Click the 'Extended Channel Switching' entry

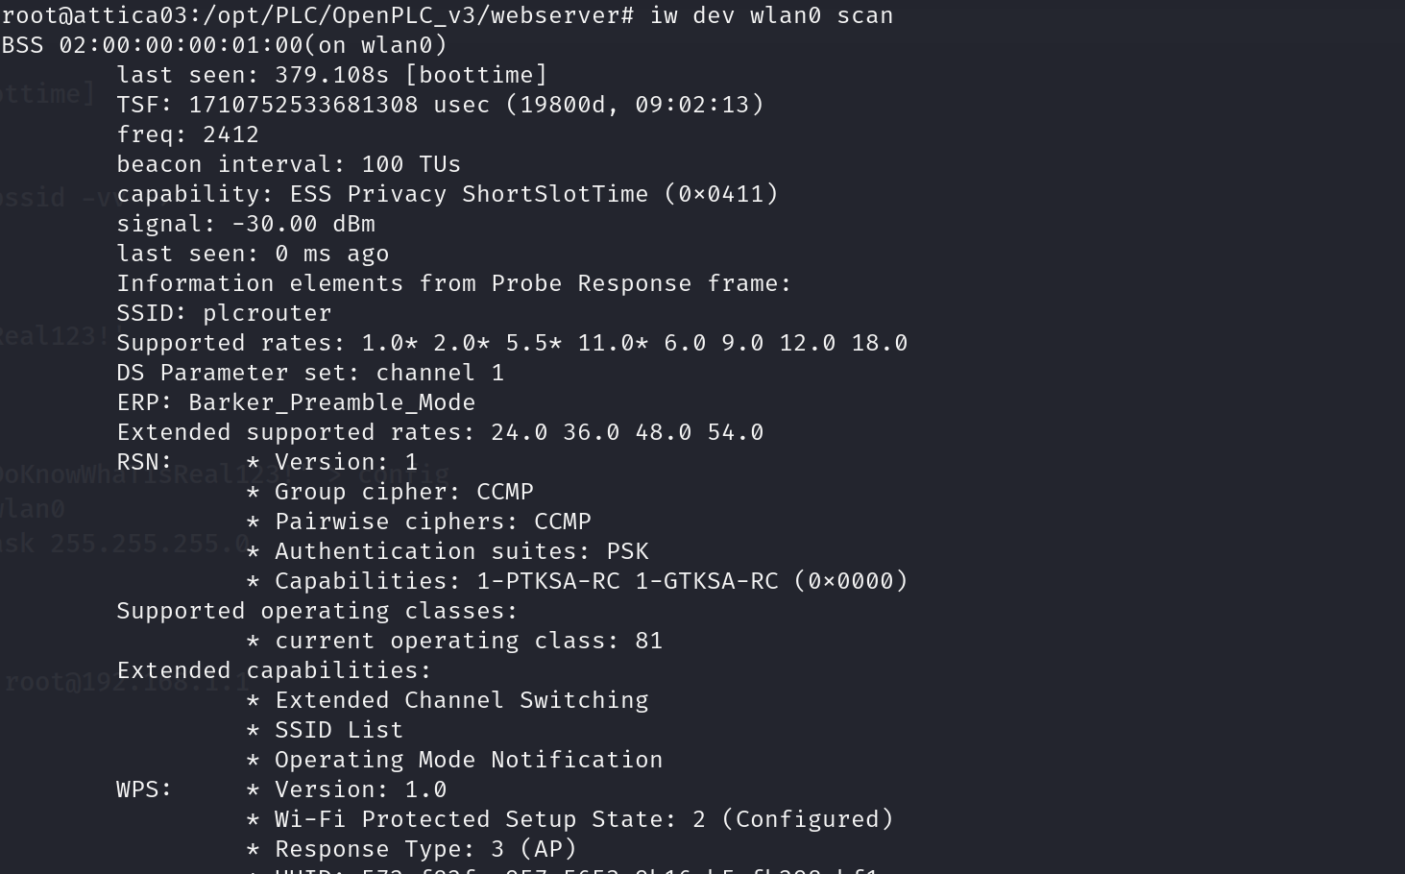pyautogui.click(x=461, y=700)
